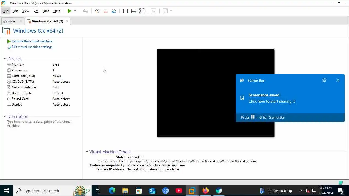This screenshot has height=196, width=349.
Task: Open the Tabs menu
Action: click(x=46, y=11)
